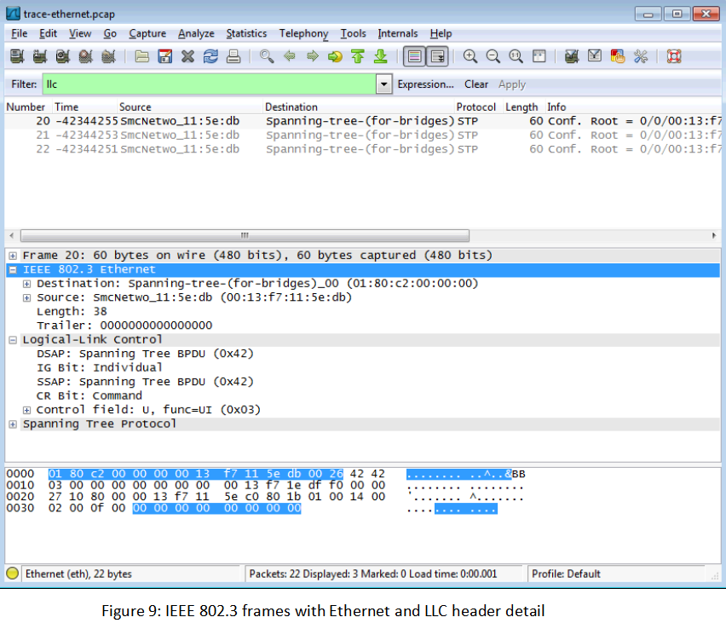Print packets using printer icon
Image resolution: width=726 pixels, height=623 pixels.
(233, 56)
